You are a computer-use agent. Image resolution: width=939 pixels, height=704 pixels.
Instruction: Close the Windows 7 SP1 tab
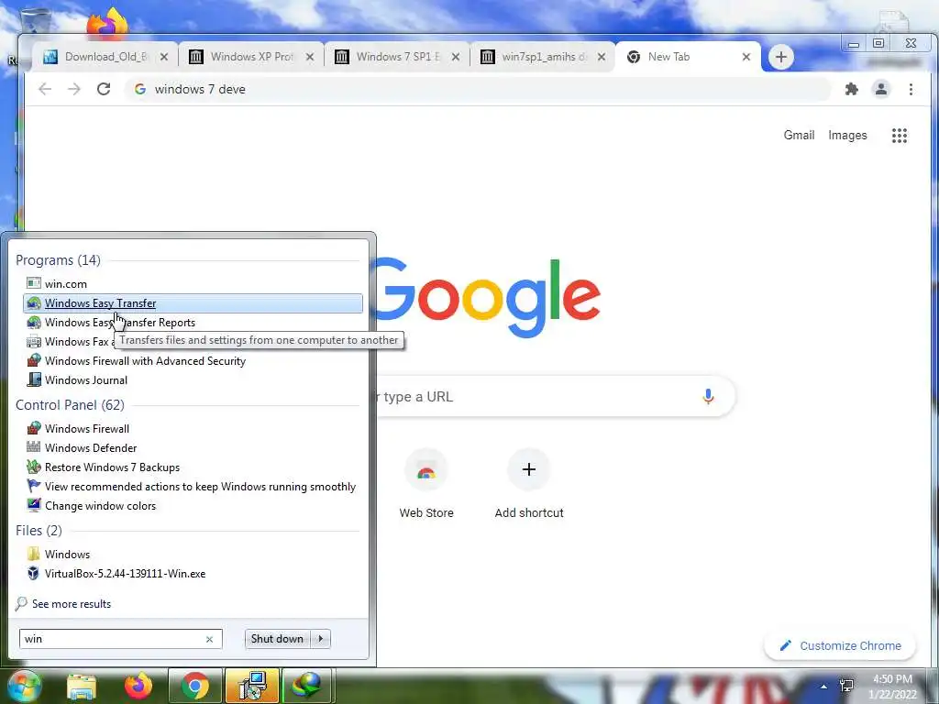(456, 57)
